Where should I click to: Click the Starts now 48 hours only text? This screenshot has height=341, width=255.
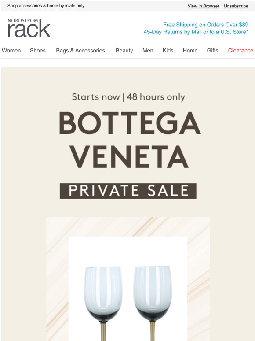point(128,97)
